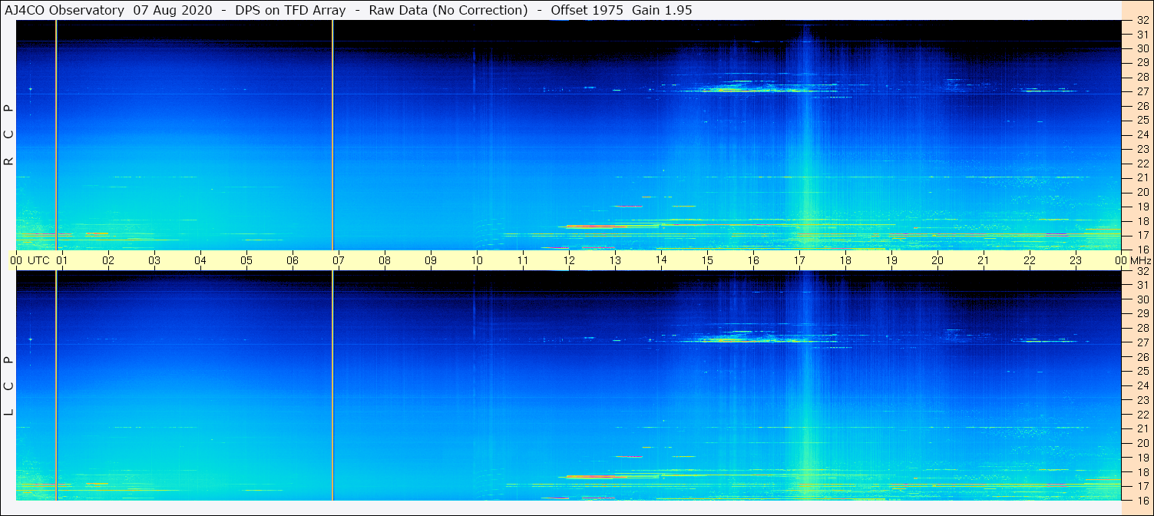Viewport: 1154px width, 516px height.
Task: Select 19 MHz on the RCP frequency scale
Action: point(1142,207)
